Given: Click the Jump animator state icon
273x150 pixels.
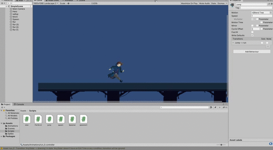Looking at the screenshot, I should point(232,5).
